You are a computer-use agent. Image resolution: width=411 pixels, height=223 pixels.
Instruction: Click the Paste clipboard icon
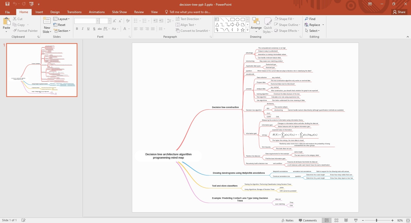(x=6, y=21)
